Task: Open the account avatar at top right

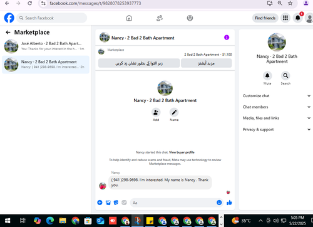Action: [x=309, y=18]
